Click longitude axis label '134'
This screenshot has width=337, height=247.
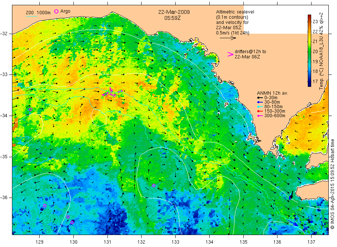click(209, 242)
